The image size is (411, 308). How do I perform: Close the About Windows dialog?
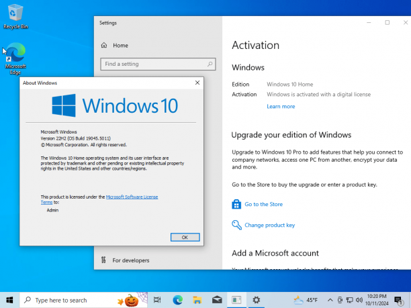(197, 83)
